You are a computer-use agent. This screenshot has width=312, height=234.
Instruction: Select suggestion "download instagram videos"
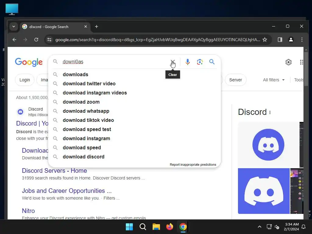pos(134,93)
